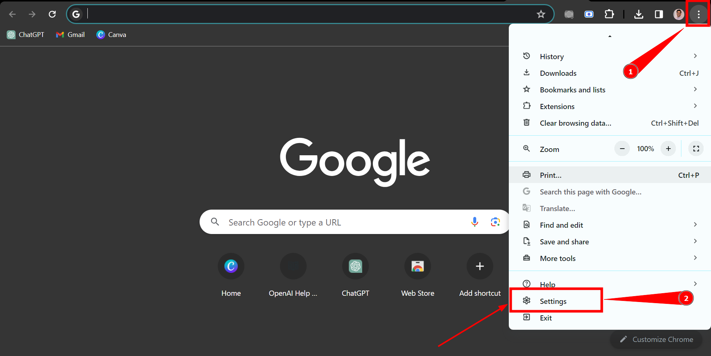
Task: Click the Downloads icon in the toolbar
Action: [x=638, y=14]
